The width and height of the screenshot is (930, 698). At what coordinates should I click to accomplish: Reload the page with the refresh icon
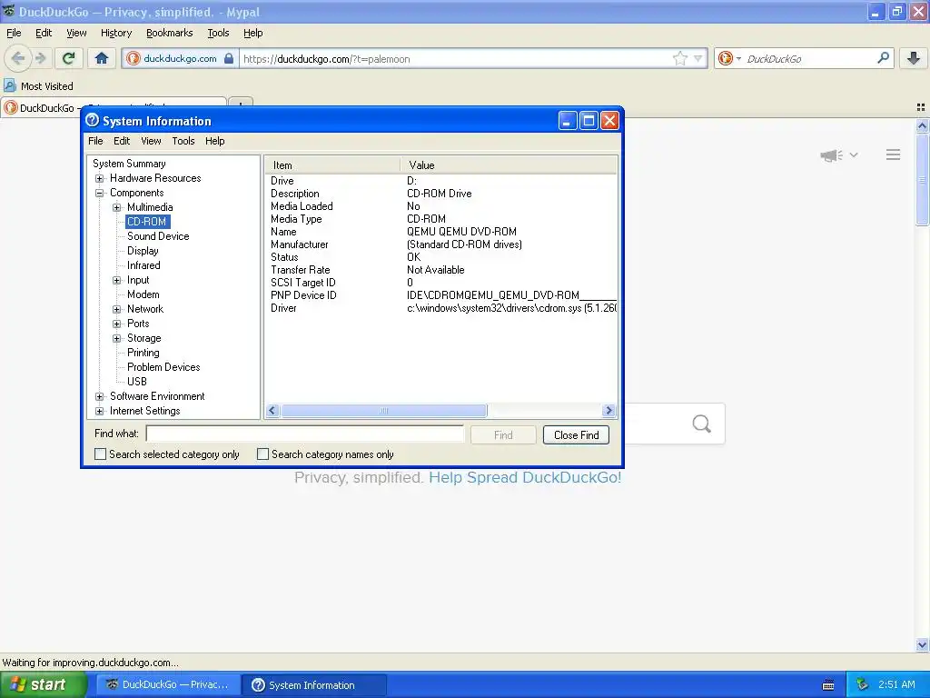(x=69, y=58)
